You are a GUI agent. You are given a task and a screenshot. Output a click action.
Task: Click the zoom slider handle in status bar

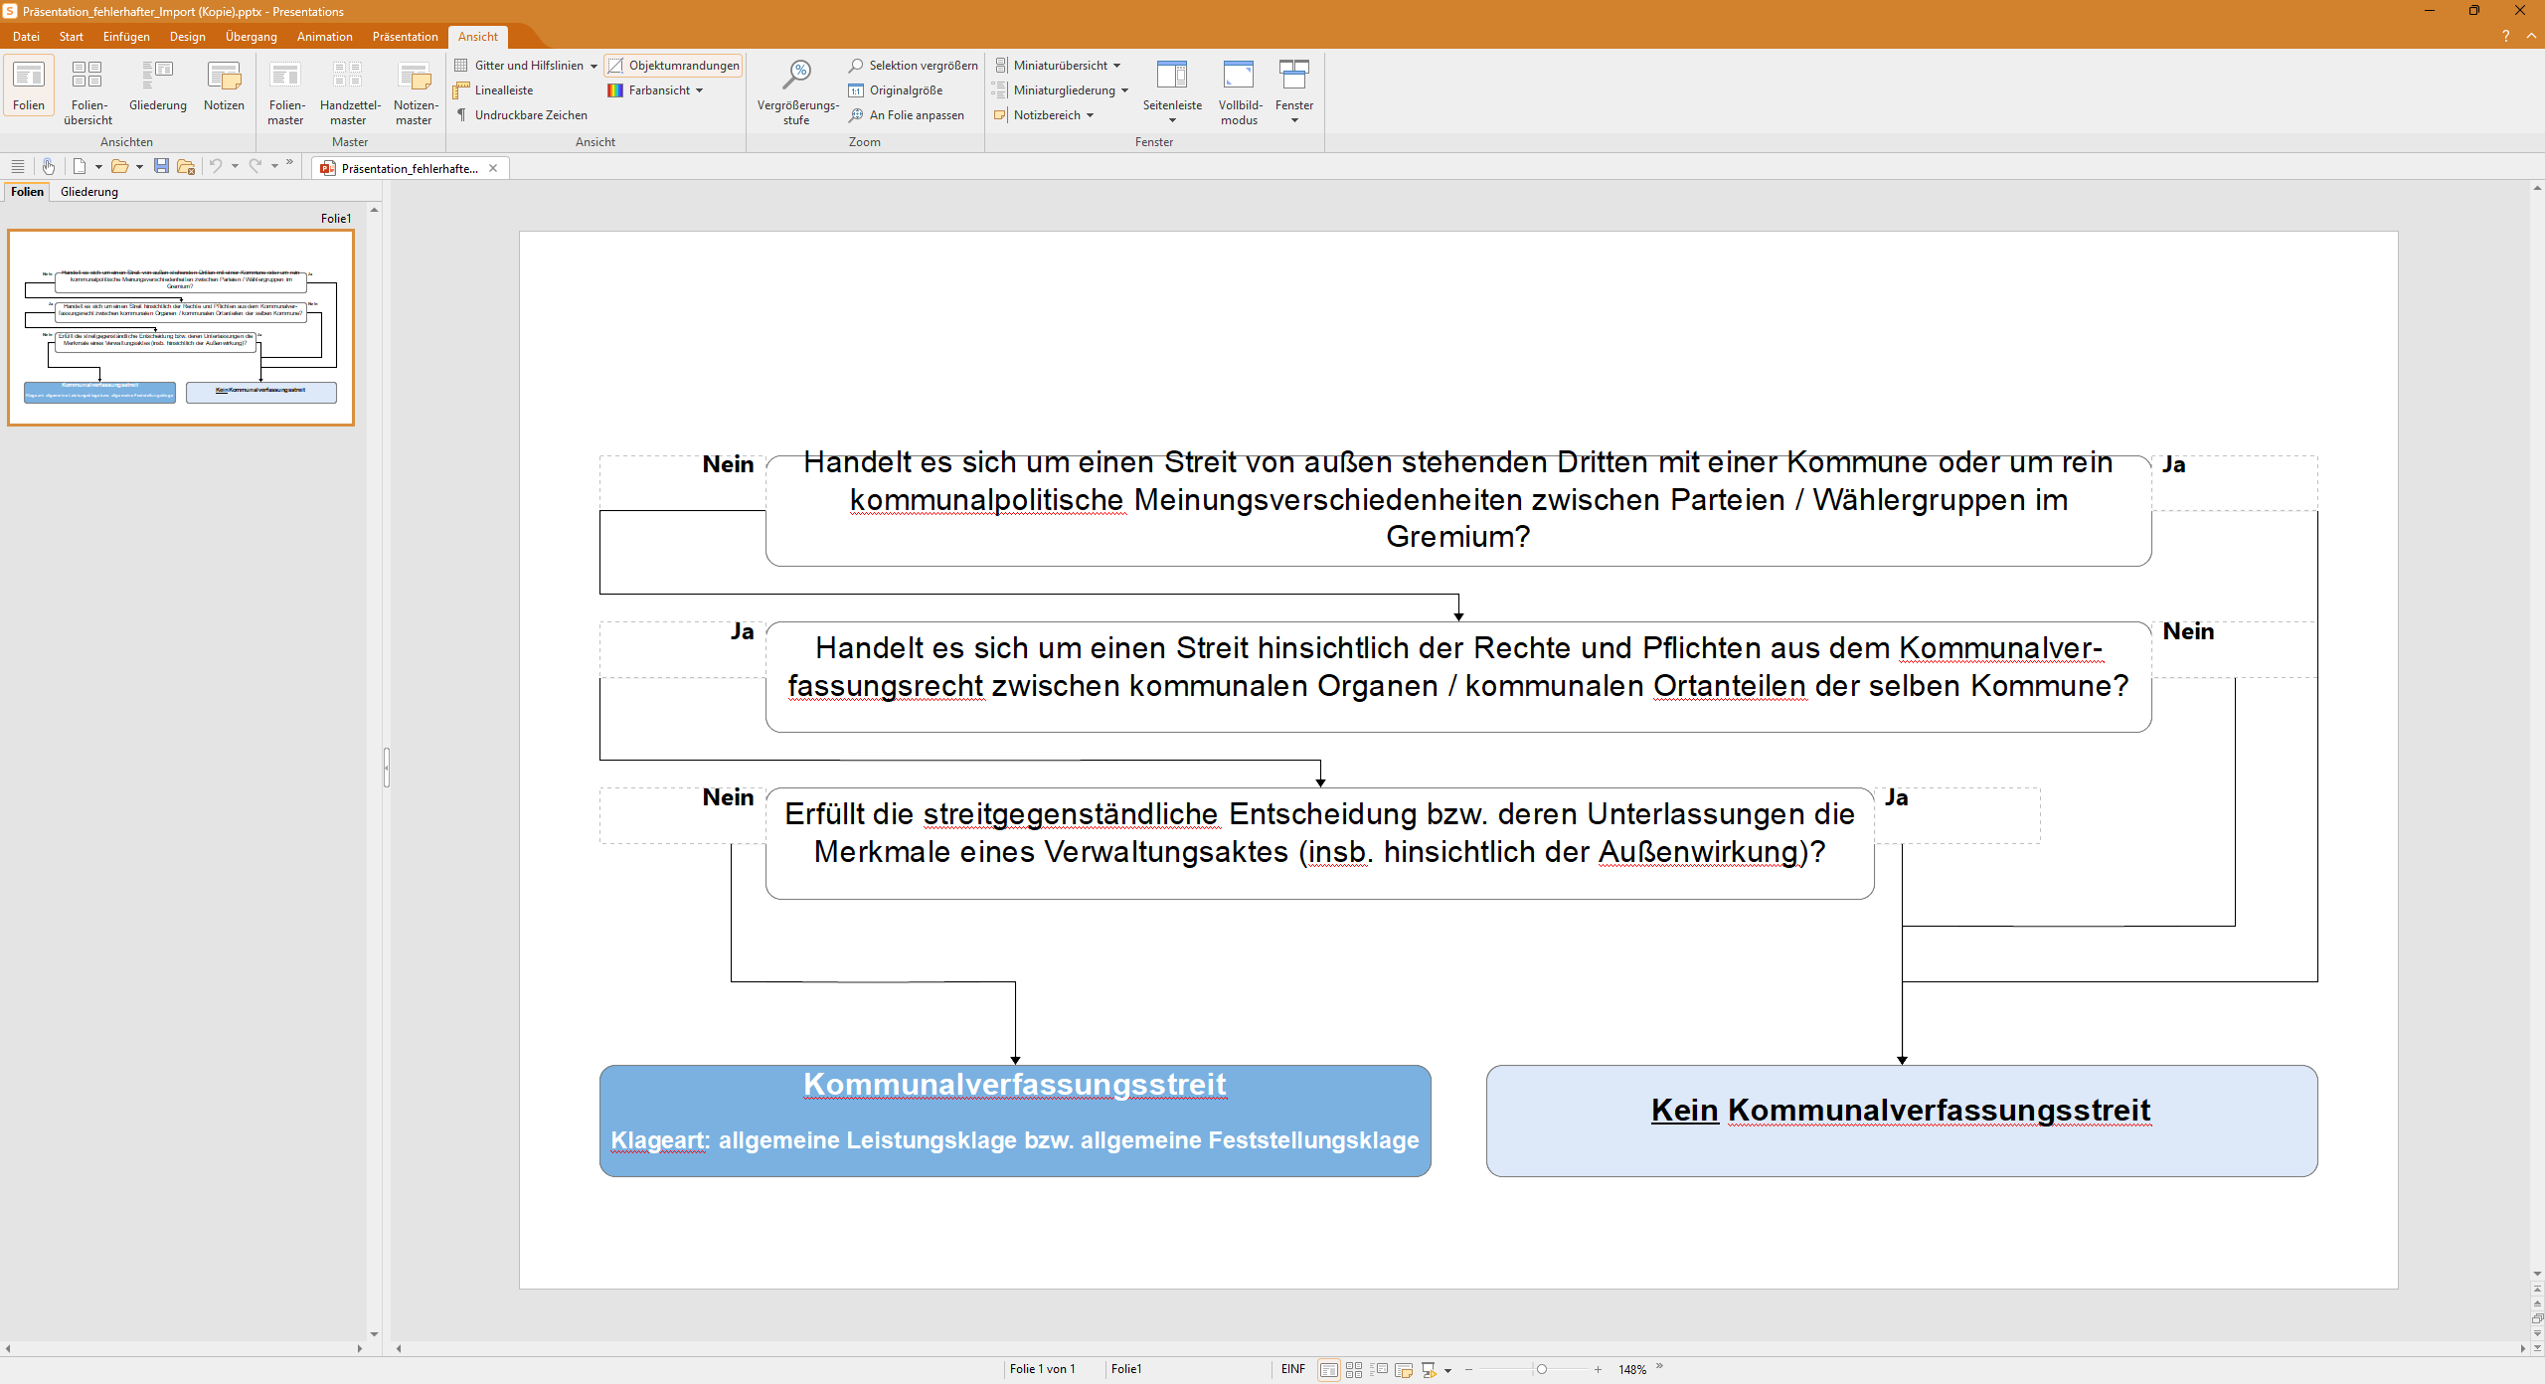(1541, 1370)
